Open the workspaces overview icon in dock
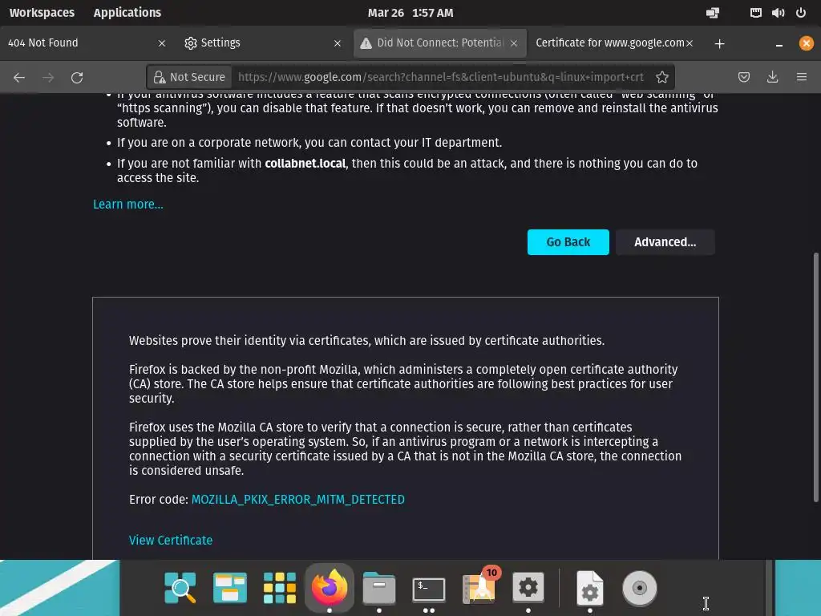This screenshot has width=821, height=616. pos(230,588)
